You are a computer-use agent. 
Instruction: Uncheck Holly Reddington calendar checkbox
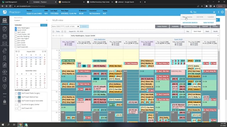pos(16,28)
